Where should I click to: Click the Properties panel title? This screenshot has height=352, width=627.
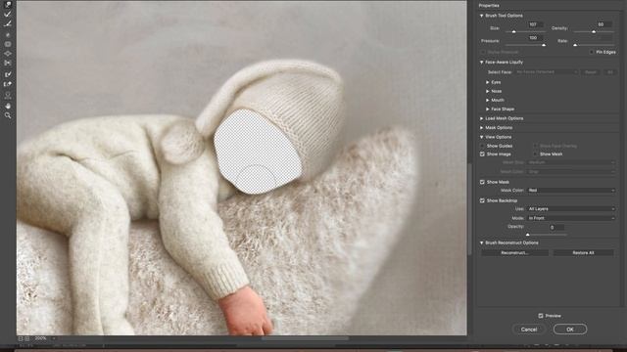489,6
